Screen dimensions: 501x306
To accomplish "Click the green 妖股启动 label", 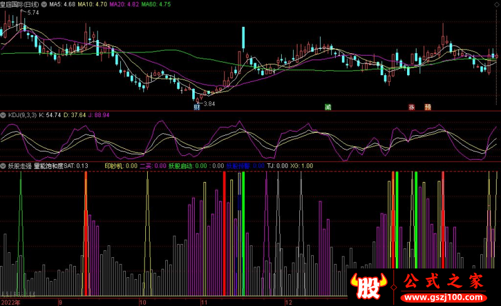I will click(183, 166).
